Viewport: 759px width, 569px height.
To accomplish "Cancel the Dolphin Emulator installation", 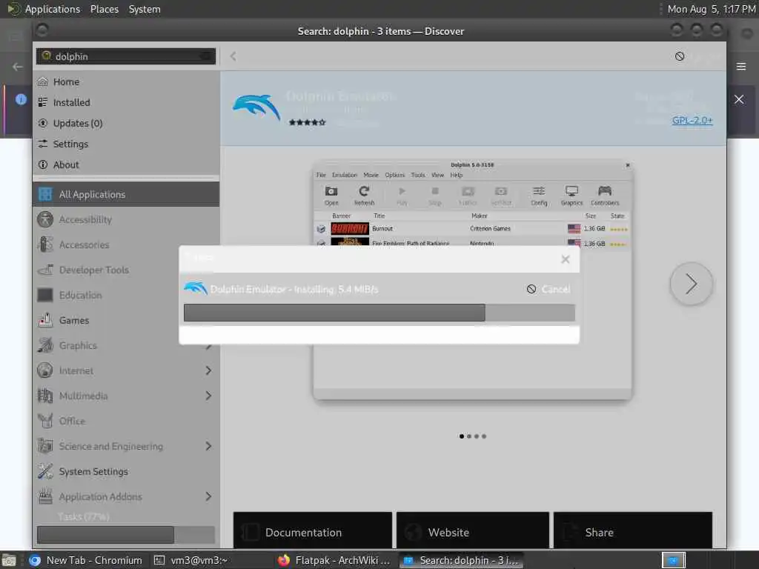I will pos(548,290).
